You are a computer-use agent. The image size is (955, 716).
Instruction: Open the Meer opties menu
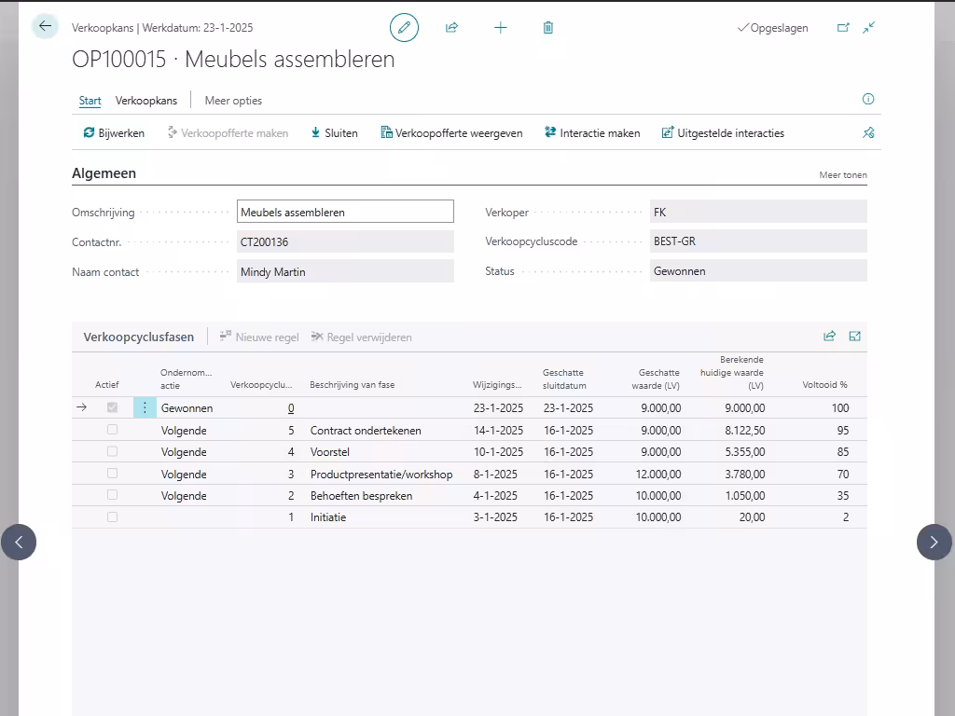[x=233, y=101]
